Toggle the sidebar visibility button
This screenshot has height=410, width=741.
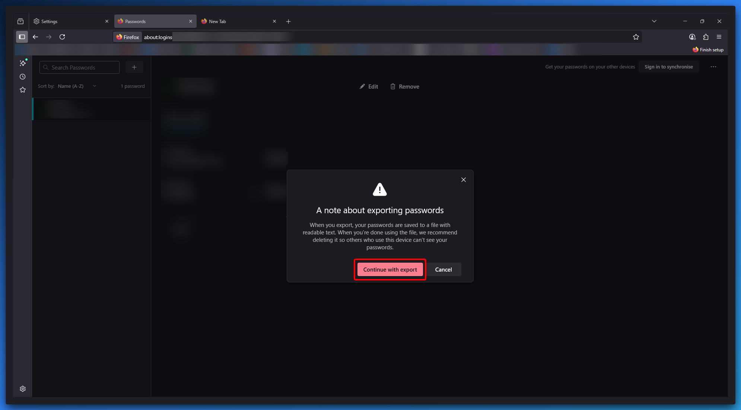pyautogui.click(x=22, y=37)
